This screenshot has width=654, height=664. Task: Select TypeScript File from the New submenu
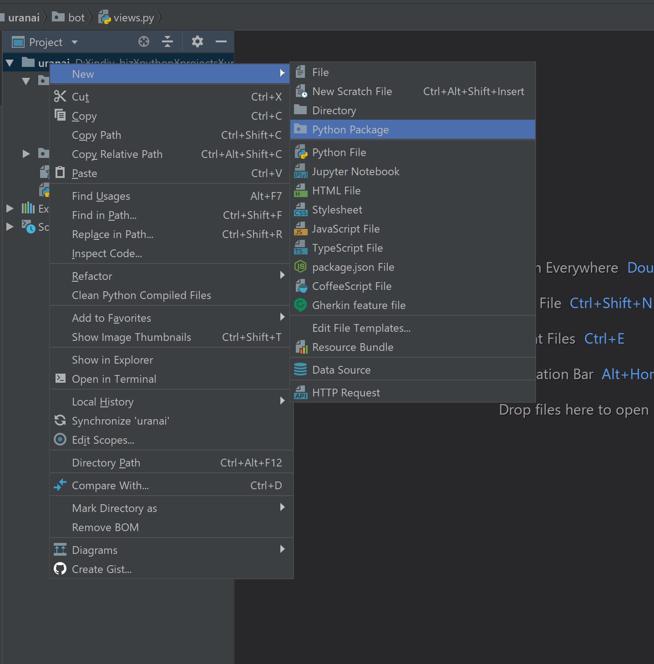pyautogui.click(x=347, y=248)
